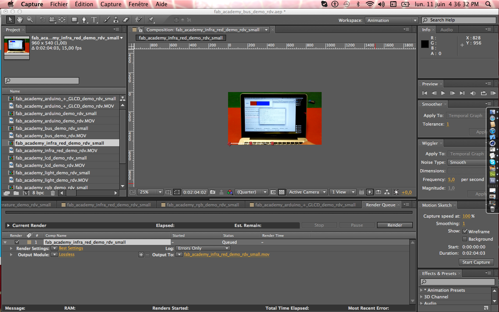Screen dimensions: 499x312
Task: Select the Type tool
Action: point(94,19)
